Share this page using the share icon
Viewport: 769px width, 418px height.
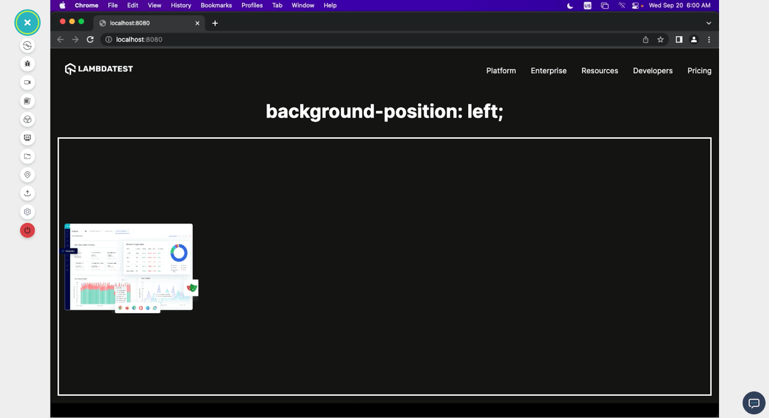tap(645, 39)
